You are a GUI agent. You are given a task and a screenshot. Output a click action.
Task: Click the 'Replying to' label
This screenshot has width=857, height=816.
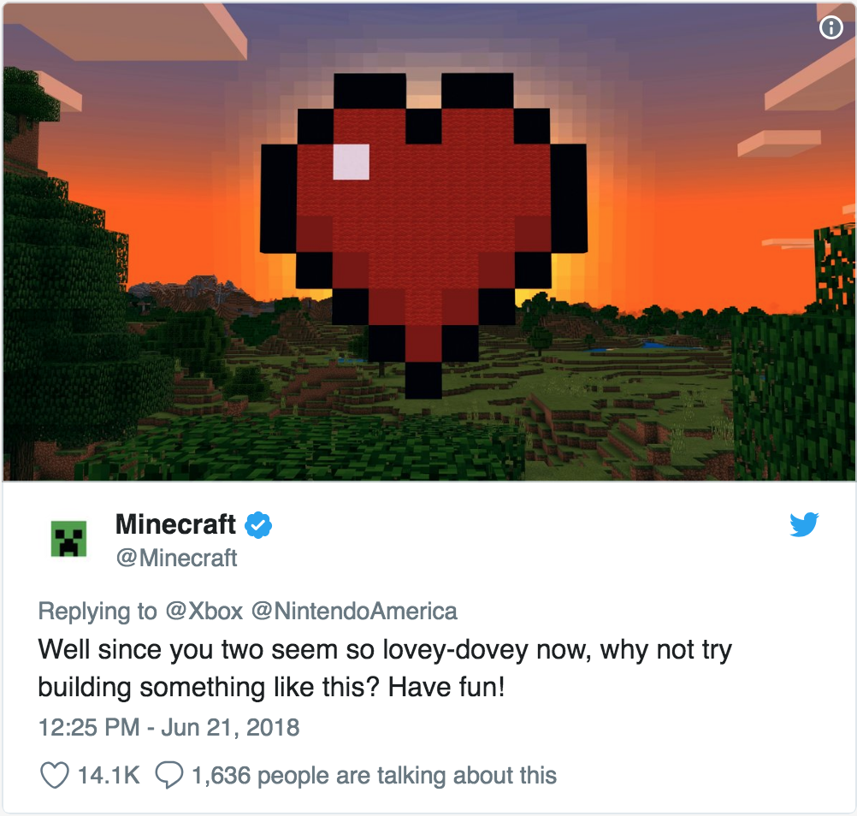click(x=98, y=611)
